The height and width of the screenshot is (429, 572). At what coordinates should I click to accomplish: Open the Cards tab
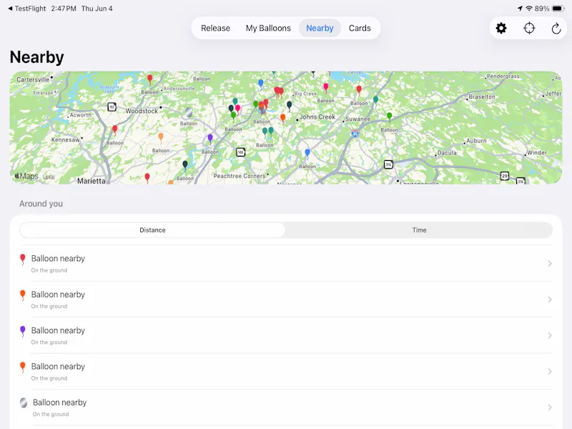pos(360,28)
